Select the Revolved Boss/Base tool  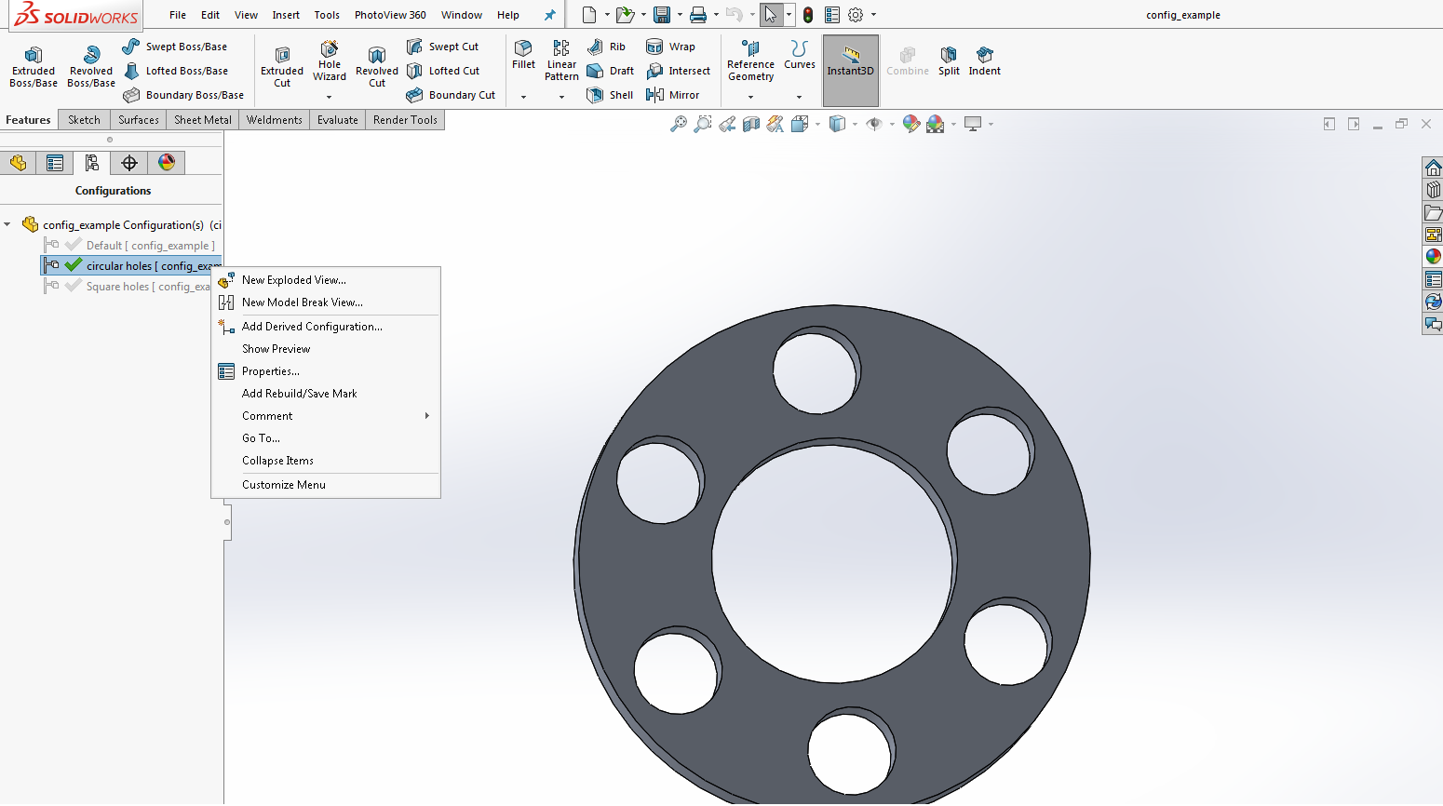91,67
